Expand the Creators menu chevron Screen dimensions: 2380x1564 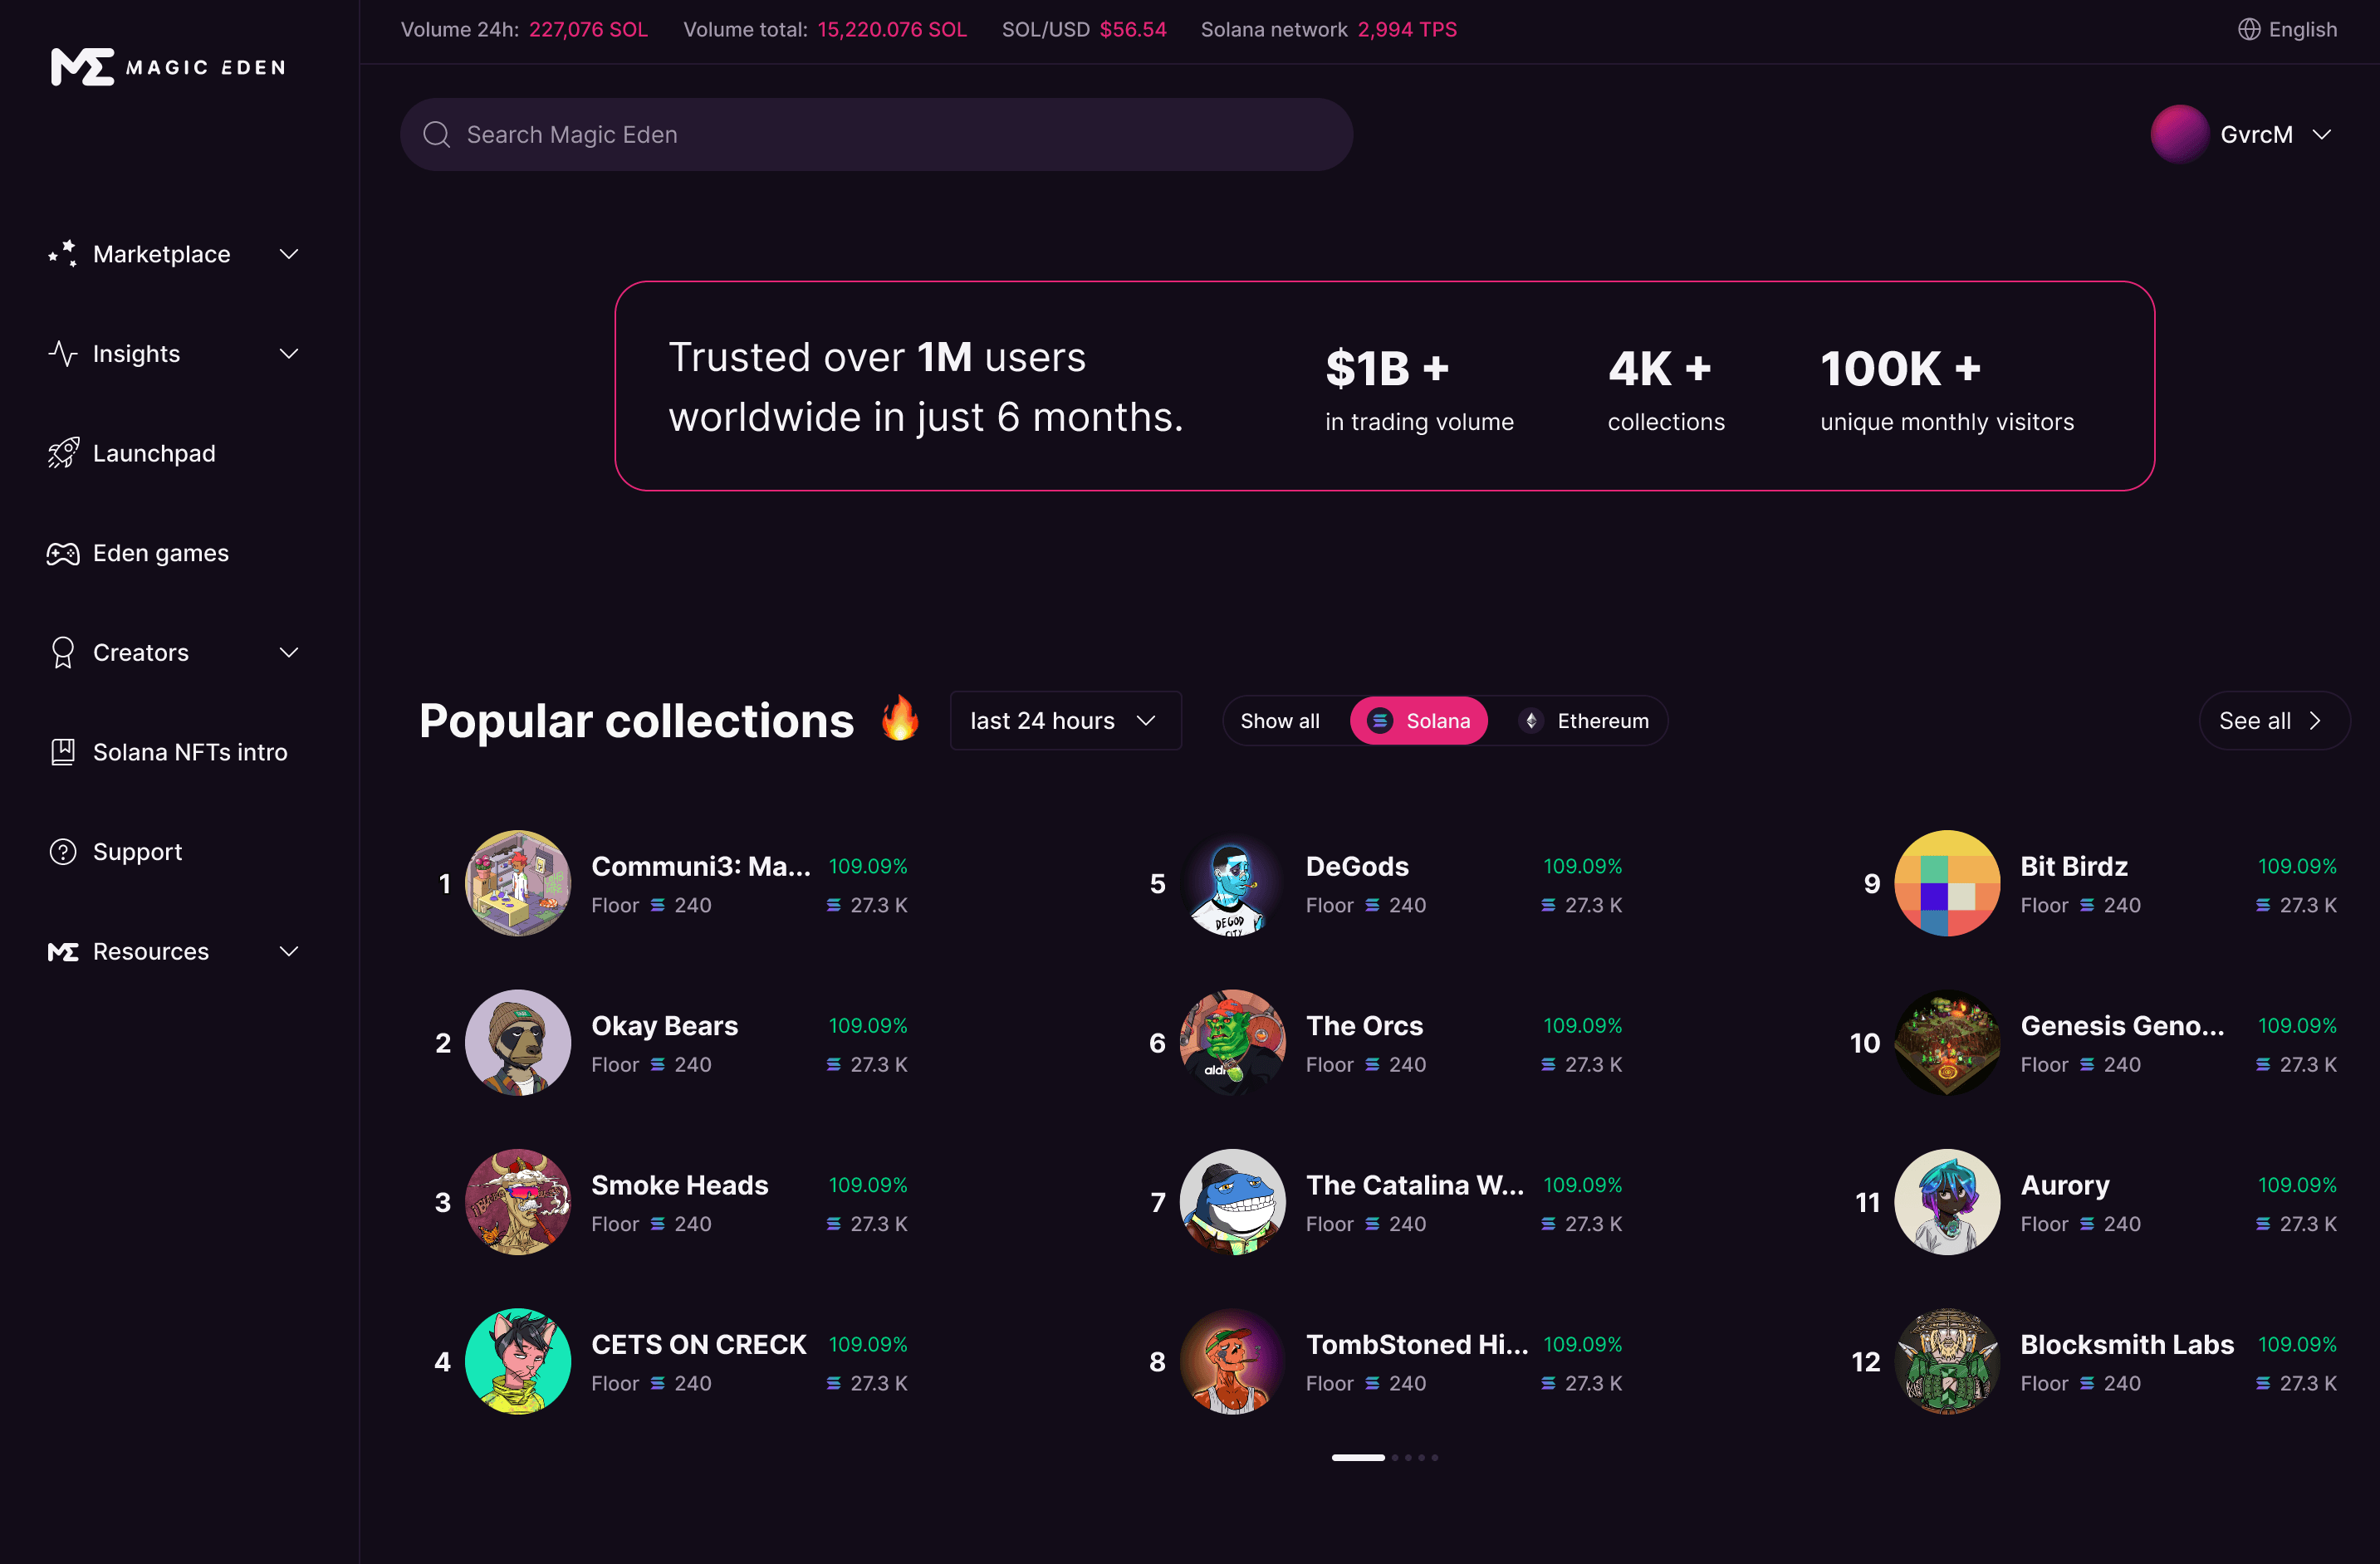tap(289, 652)
